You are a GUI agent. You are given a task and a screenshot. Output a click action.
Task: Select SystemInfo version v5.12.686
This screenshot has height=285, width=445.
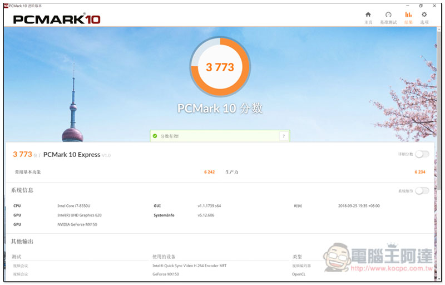[x=206, y=215]
